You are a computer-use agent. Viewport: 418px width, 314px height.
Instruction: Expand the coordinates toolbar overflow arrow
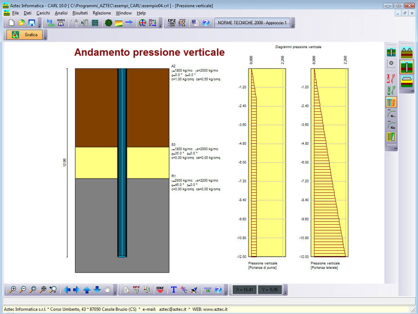click(286, 291)
